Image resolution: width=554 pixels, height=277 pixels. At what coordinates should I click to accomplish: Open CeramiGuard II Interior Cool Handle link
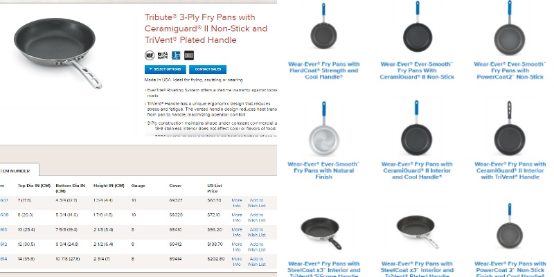(417, 170)
